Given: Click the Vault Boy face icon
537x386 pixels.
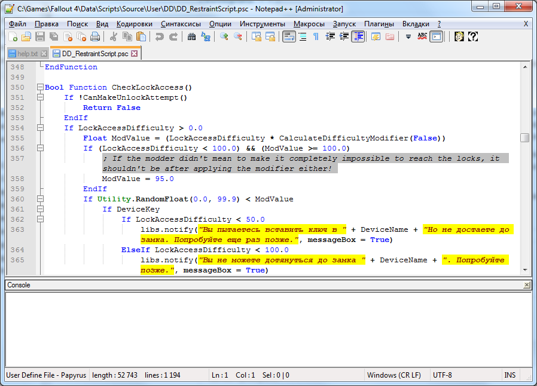Looking at the screenshot, I should (459, 37).
